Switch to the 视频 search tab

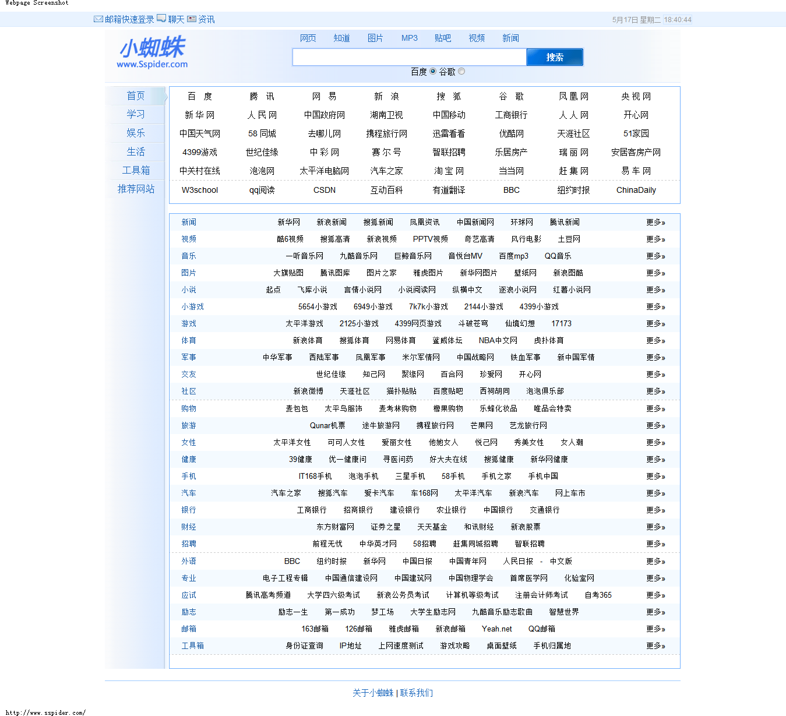[477, 38]
